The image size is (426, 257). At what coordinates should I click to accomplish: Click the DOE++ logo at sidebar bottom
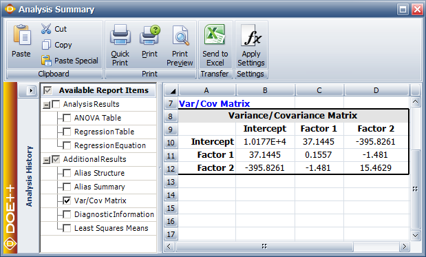coord(10,243)
